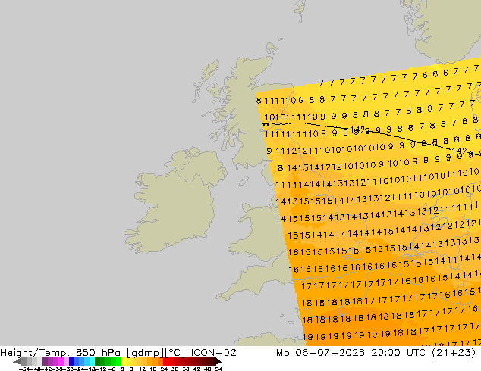Click the '850 hPa' level label

point(98,353)
